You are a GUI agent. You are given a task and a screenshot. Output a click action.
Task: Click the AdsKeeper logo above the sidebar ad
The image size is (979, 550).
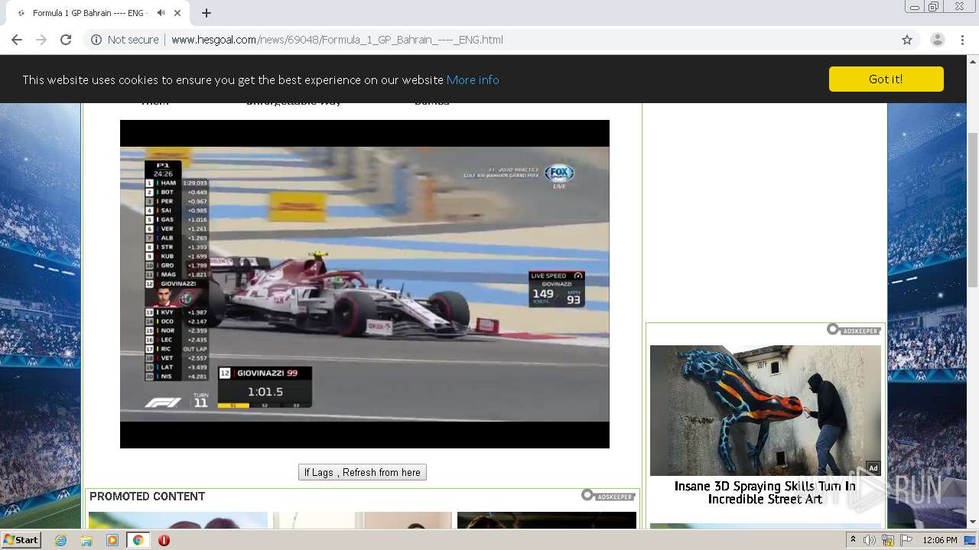(x=854, y=329)
